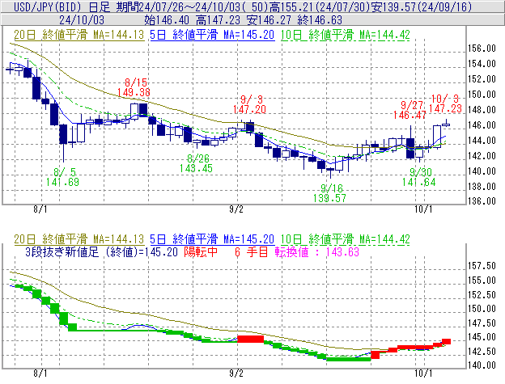Click the date 24/10/03 in the header row
505x384 pixels.
(x=82, y=20)
